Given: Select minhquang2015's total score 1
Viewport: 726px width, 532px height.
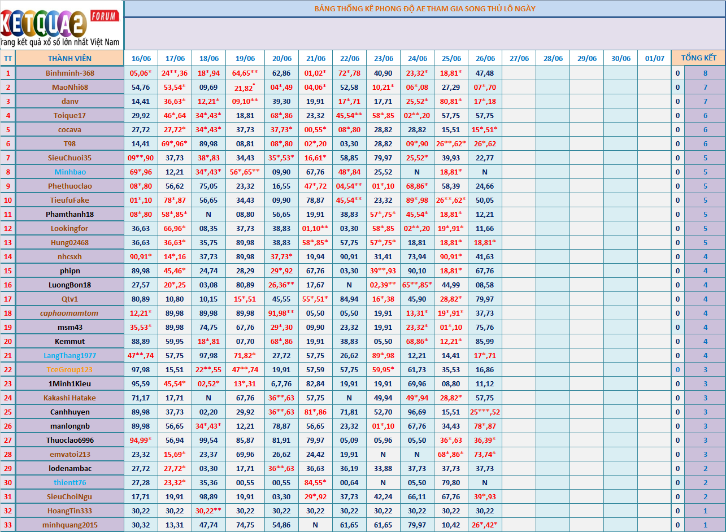Looking at the screenshot, I should click(x=705, y=525).
